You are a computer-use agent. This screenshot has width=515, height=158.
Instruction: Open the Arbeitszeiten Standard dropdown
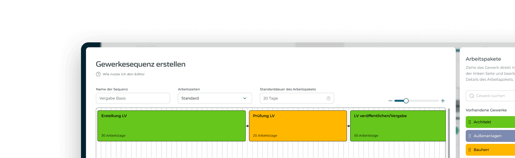pos(215,98)
